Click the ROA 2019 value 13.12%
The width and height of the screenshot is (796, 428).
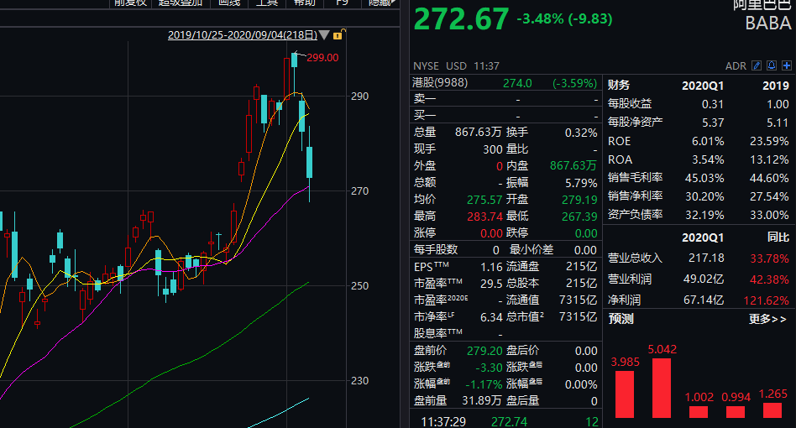769,159
